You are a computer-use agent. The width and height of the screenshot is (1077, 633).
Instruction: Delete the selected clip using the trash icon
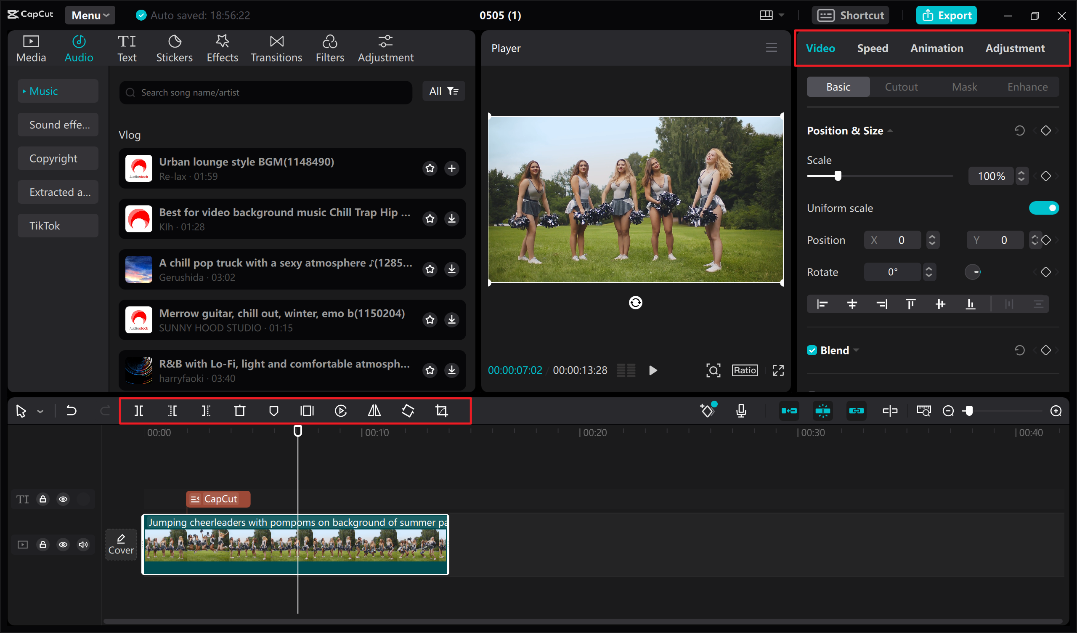pyautogui.click(x=240, y=411)
